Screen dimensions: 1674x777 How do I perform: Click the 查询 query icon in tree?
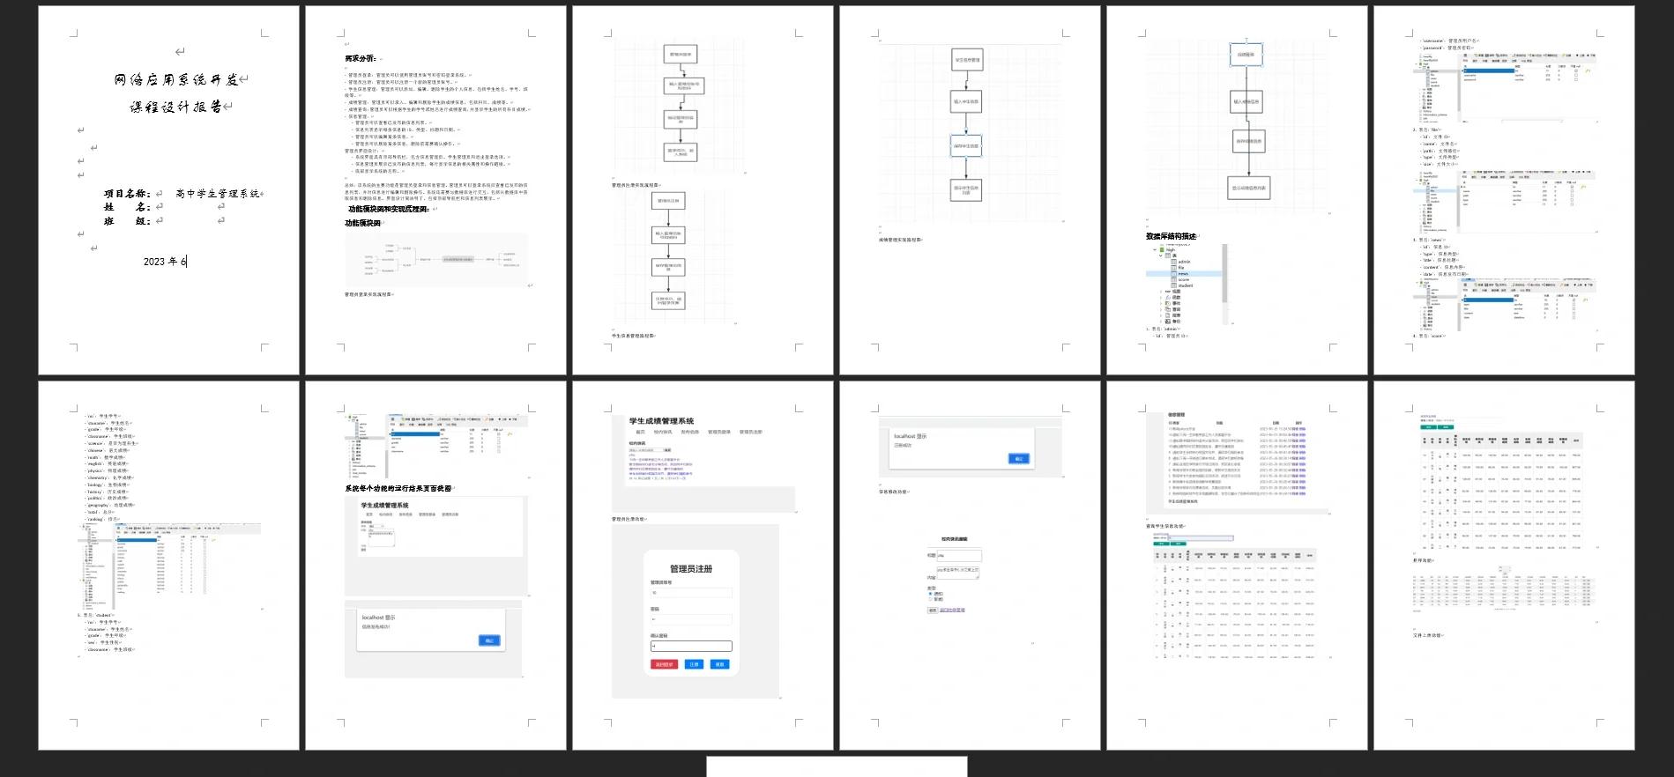(x=1168, y=309)
